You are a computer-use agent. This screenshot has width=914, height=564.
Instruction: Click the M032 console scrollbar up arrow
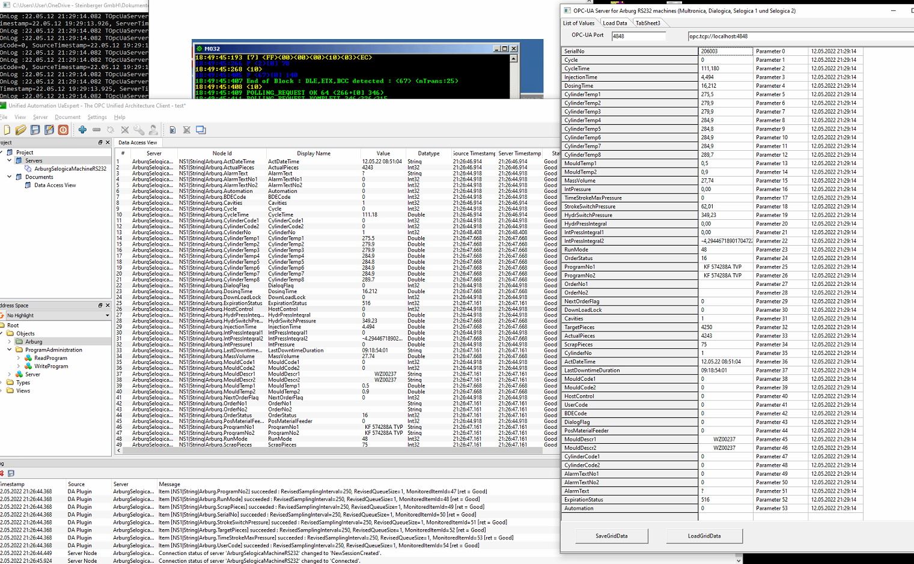(513, 58)
